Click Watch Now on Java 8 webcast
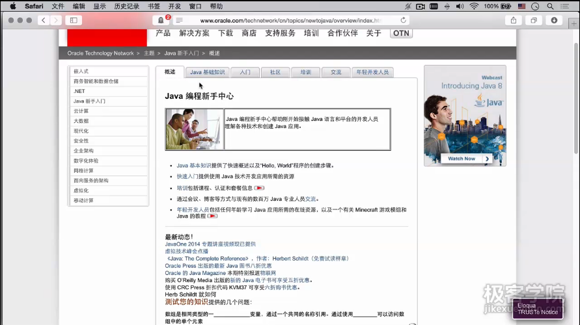This screenshot has height=325, width=580. point(466,159)
